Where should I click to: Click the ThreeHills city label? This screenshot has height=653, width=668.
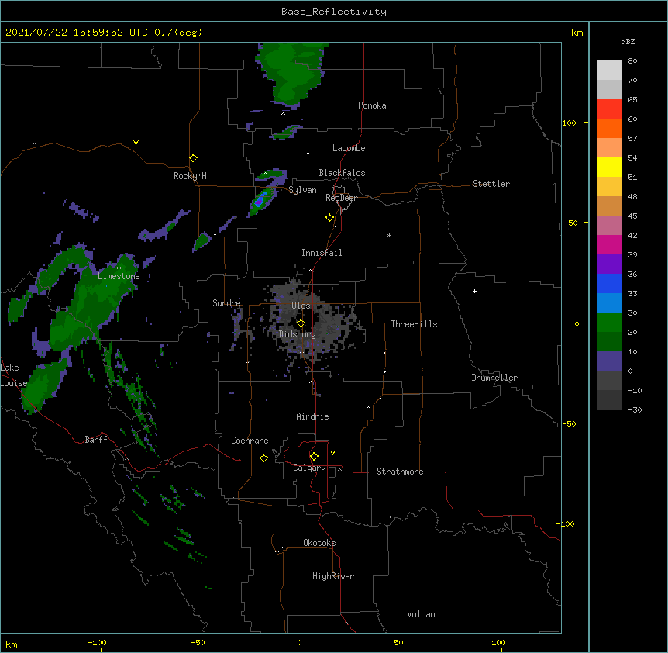coord(414,324)
